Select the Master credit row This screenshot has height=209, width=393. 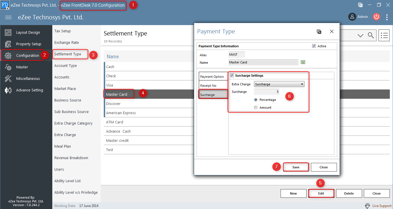(149, 140)
